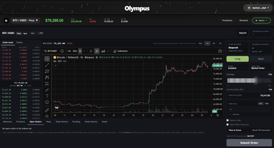Set order size unit to USD

click(x=267, y=103)
